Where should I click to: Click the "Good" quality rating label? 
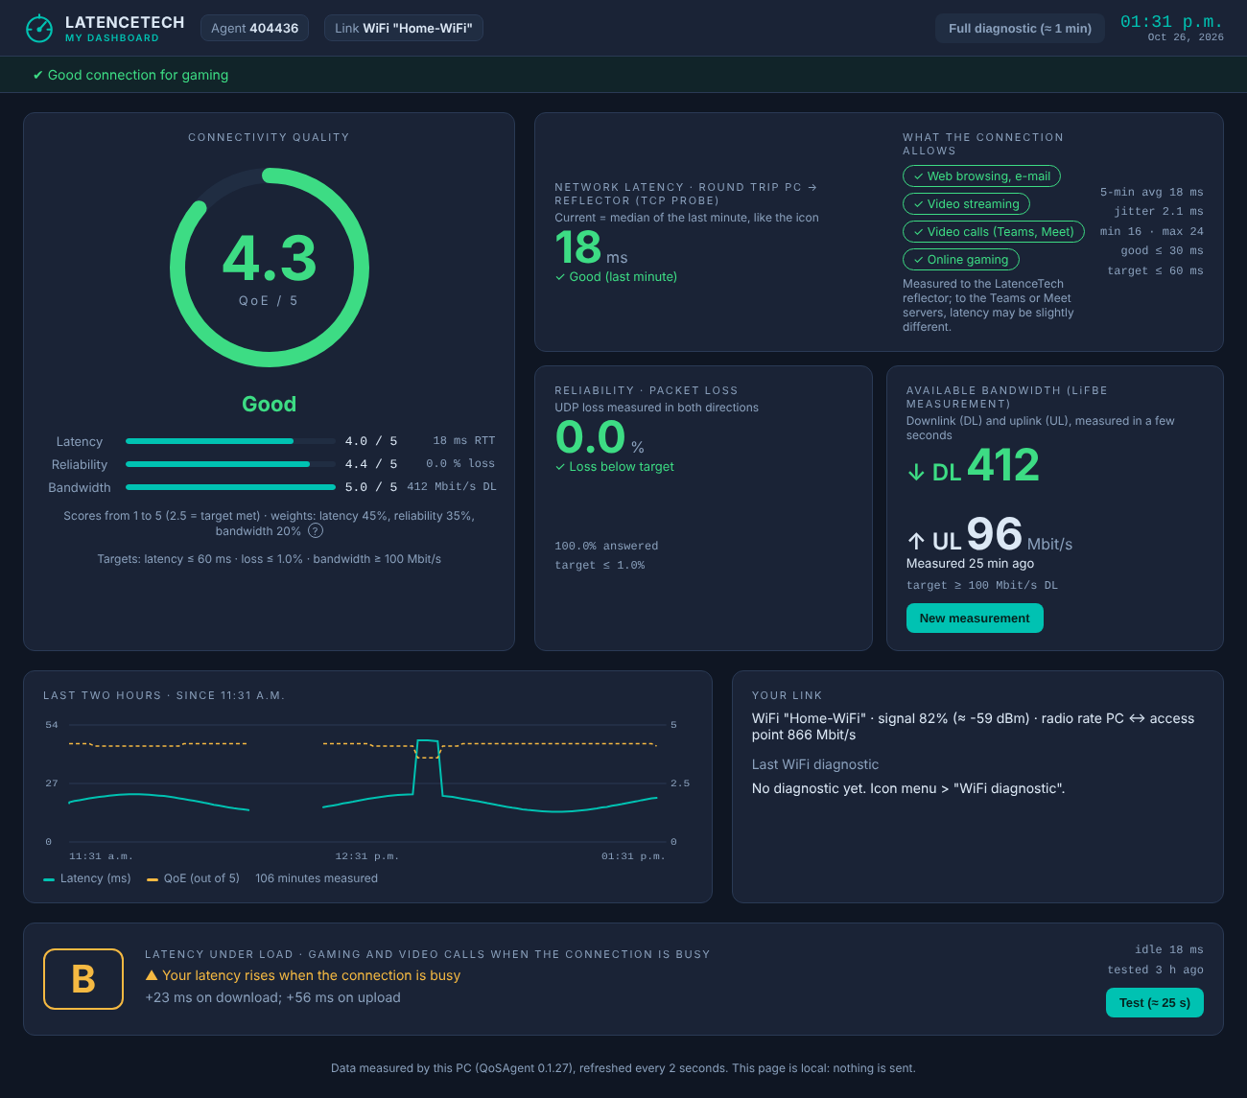coord(270,404)
